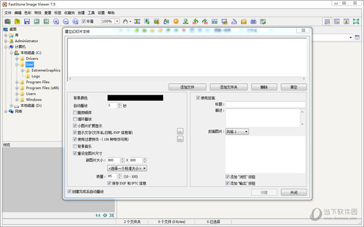The image size is (364, 227).
Task: Click the Zoom Out minus magnifier icon
Action: point(66,22)
